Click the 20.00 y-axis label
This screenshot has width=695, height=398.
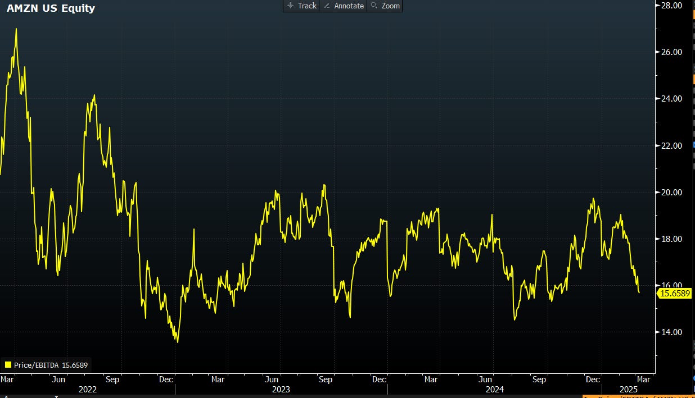pyautogui.click(x=672, y=192)
